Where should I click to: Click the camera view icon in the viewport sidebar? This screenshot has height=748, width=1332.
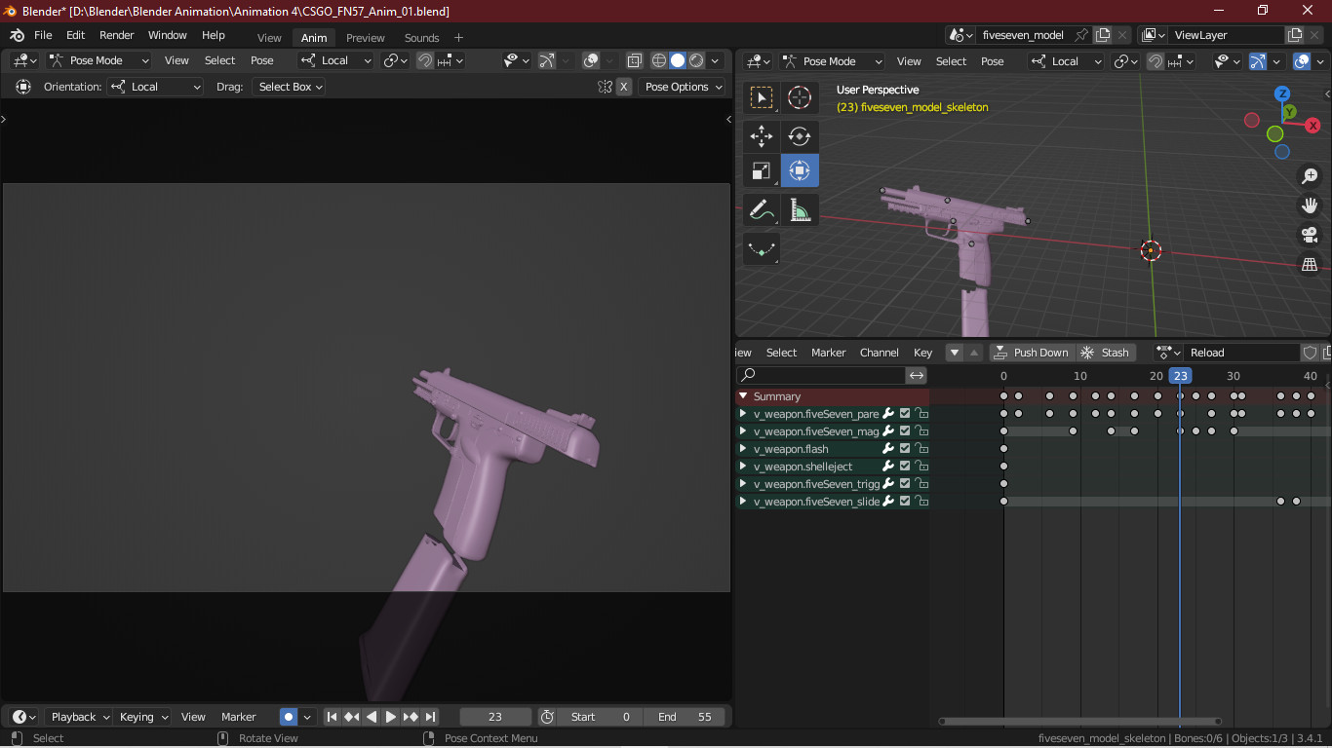(1310, 235)
